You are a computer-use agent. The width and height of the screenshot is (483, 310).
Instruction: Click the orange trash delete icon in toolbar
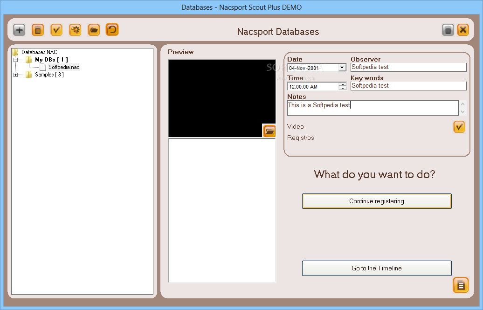click(38, 30)
